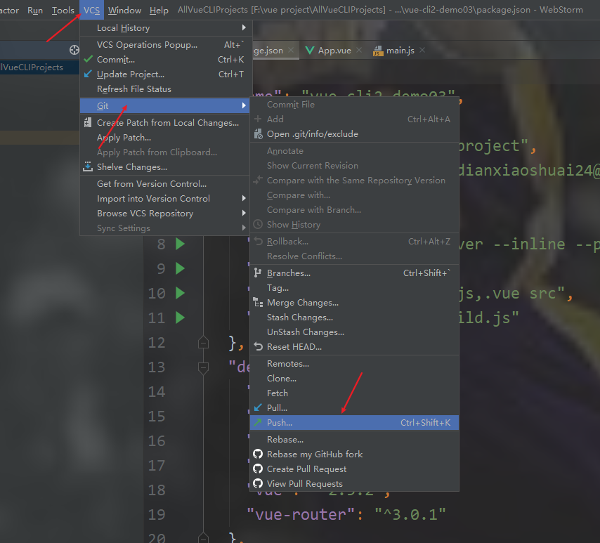This screenshot has width=600, height=543.
Task: Click the Merge Changes icon
Action: point(259,302)
